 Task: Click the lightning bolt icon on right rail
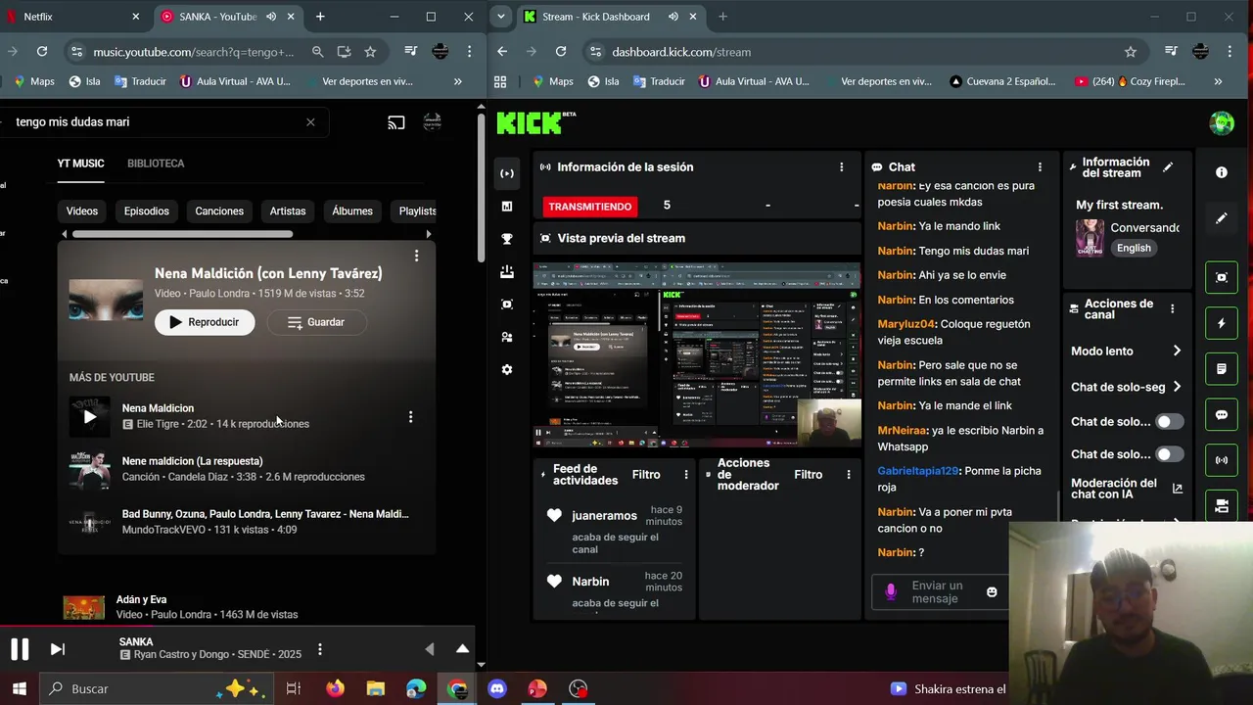[x=1222, y=323]
